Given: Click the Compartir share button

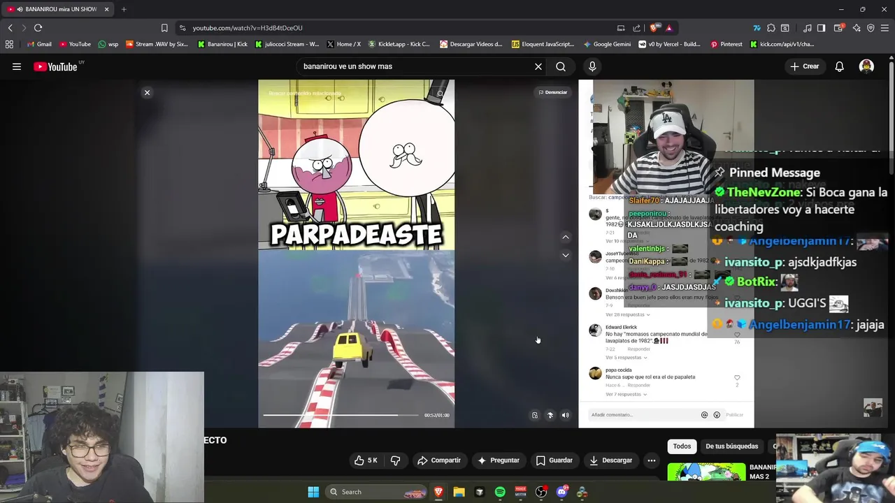Looking at the screenshot, I should point(438,460).
